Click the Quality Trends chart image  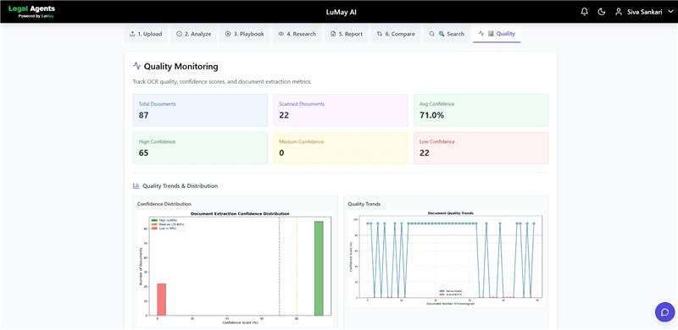click(x=446, y=258)
